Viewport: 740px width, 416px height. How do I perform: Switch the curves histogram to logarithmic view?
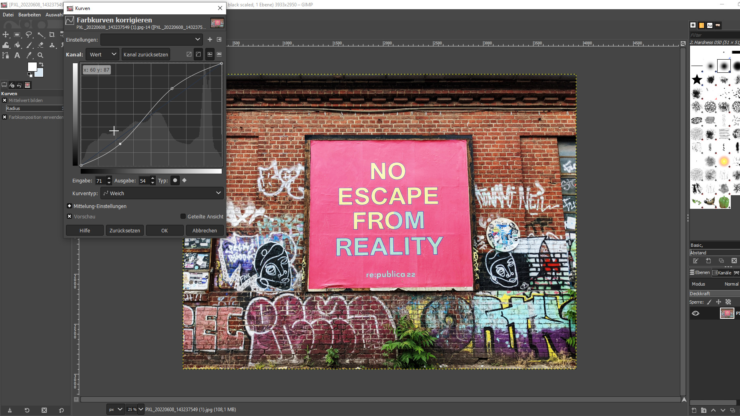pyautogui.click(x=220, y=54)
